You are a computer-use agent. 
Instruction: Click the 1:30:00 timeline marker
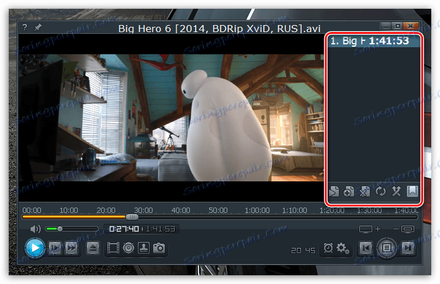(369, 210)
